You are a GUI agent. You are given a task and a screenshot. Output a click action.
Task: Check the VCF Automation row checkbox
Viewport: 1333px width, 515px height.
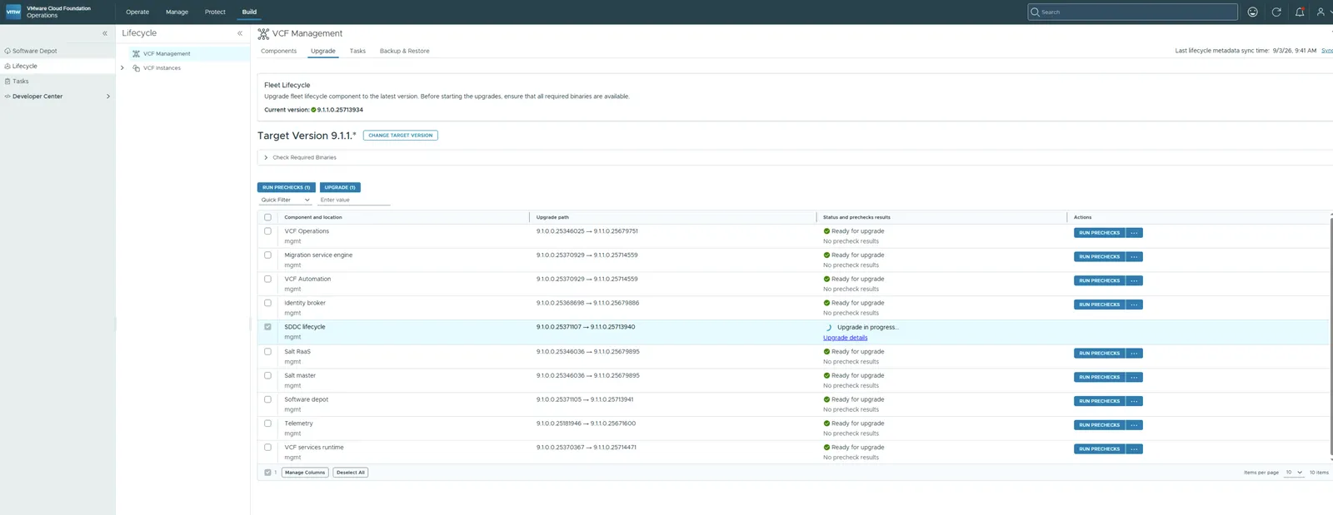(267, 279)
